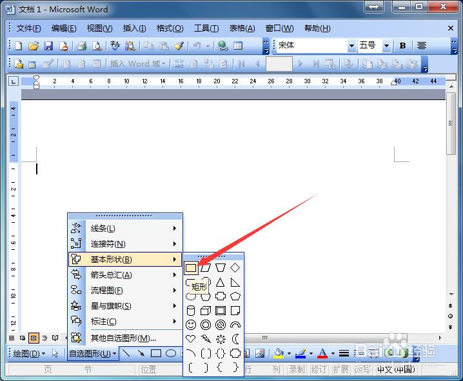This screenshot has height=381, width=463.
Task: Open the 格式(O) menu
Action: point(170,28)
